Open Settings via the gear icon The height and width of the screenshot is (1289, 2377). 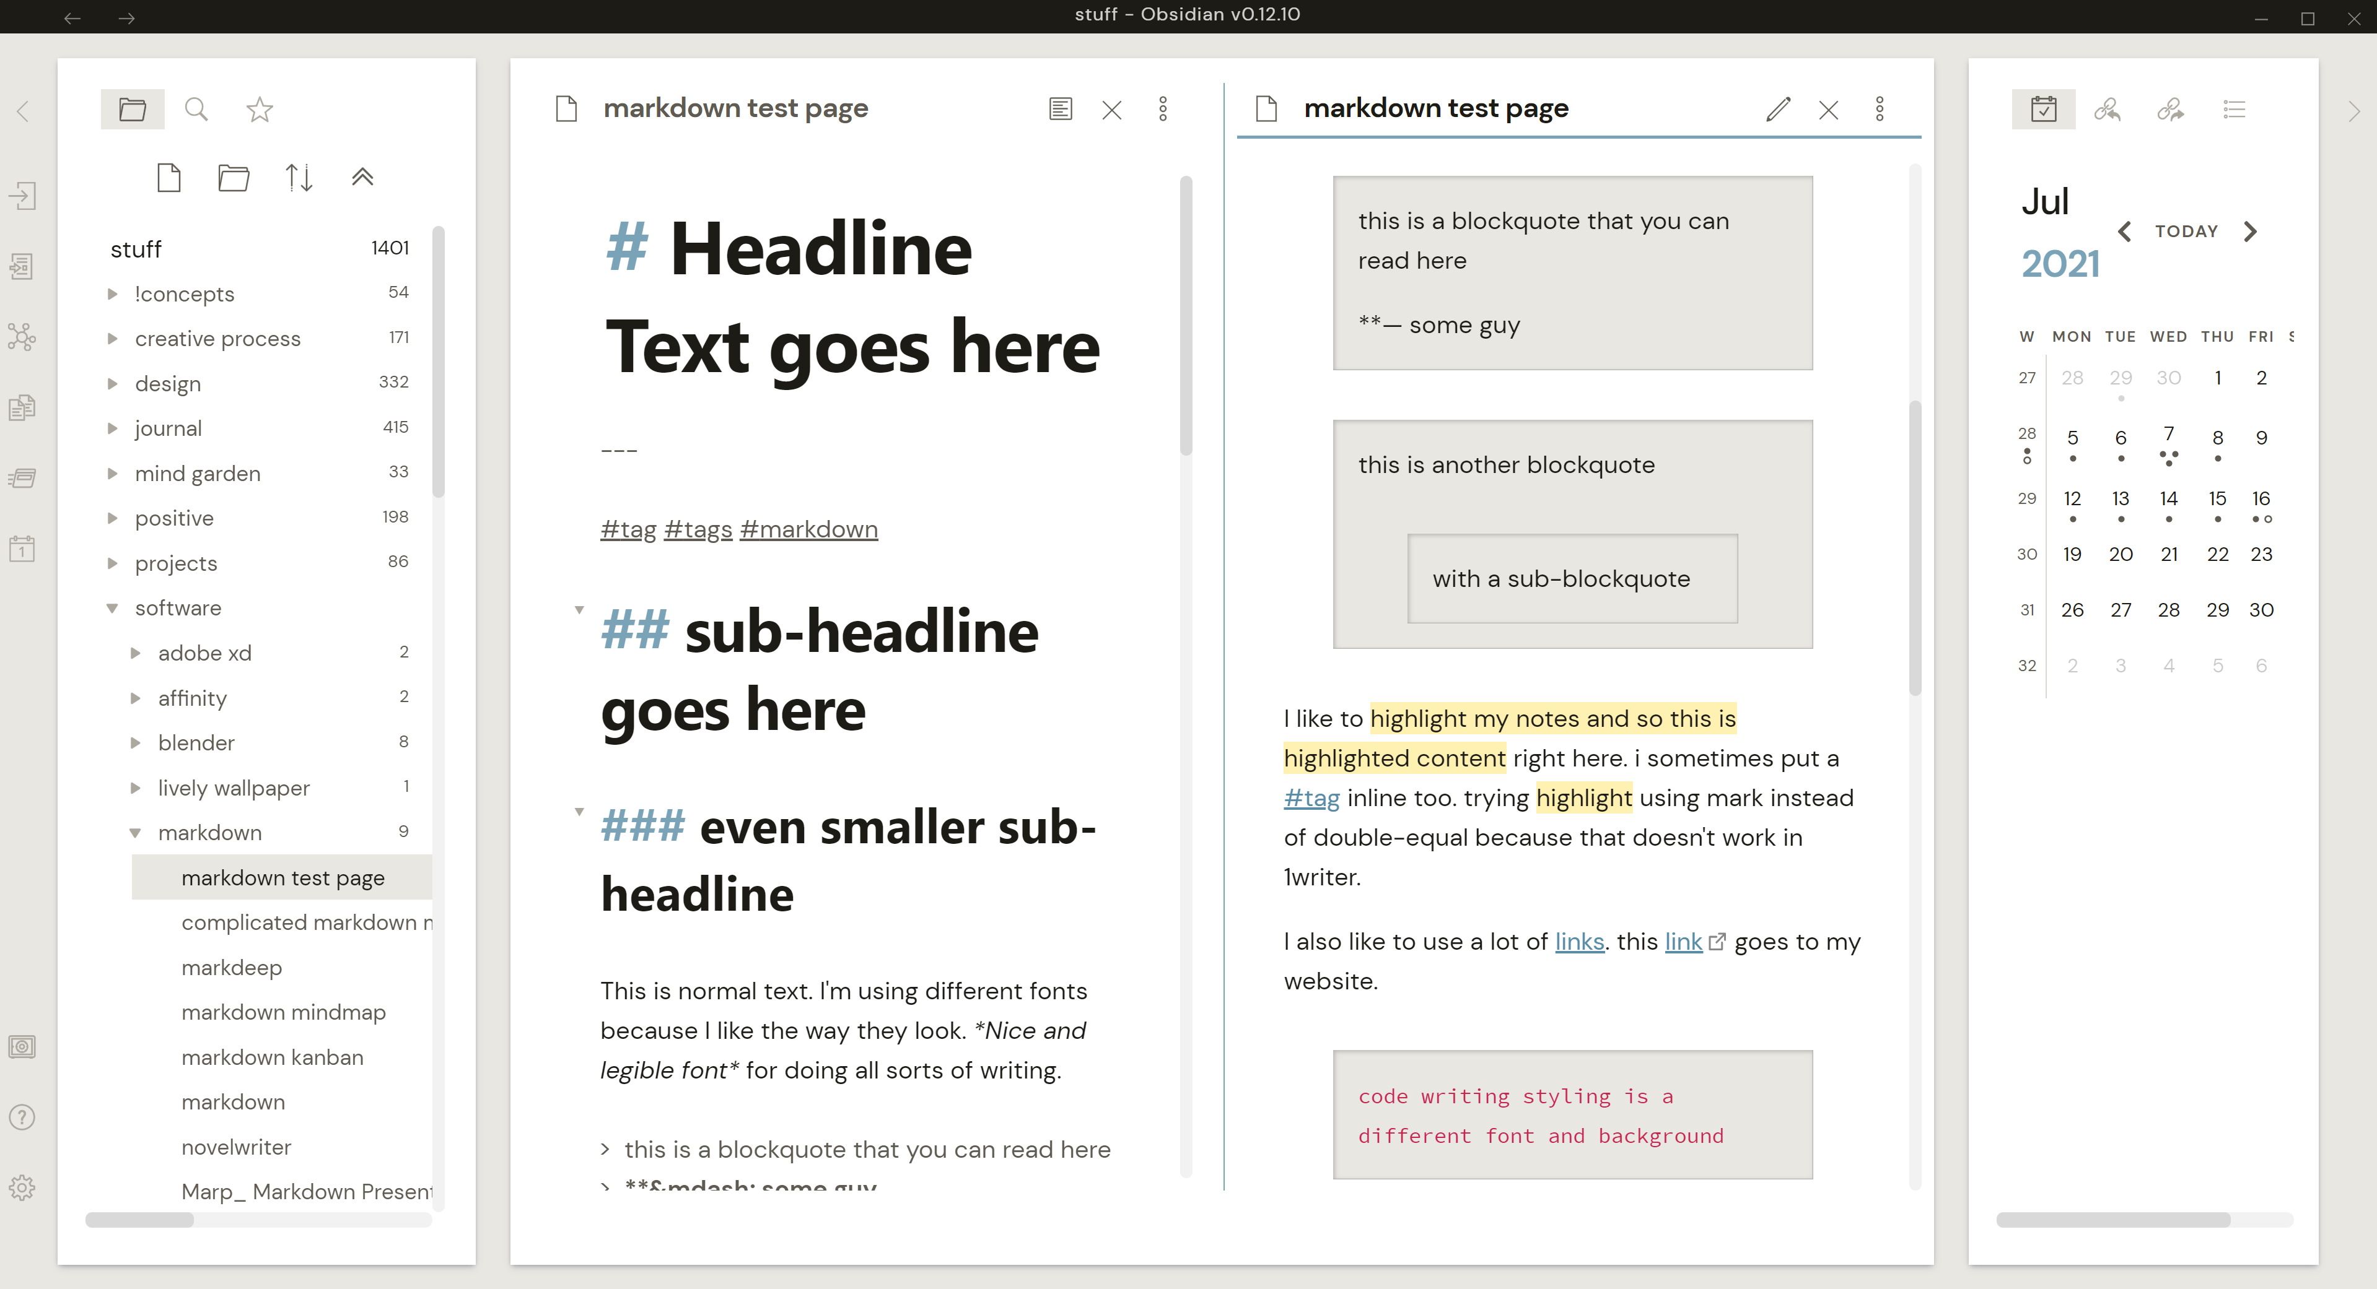pyautogui.click(x=22, y=1187)
